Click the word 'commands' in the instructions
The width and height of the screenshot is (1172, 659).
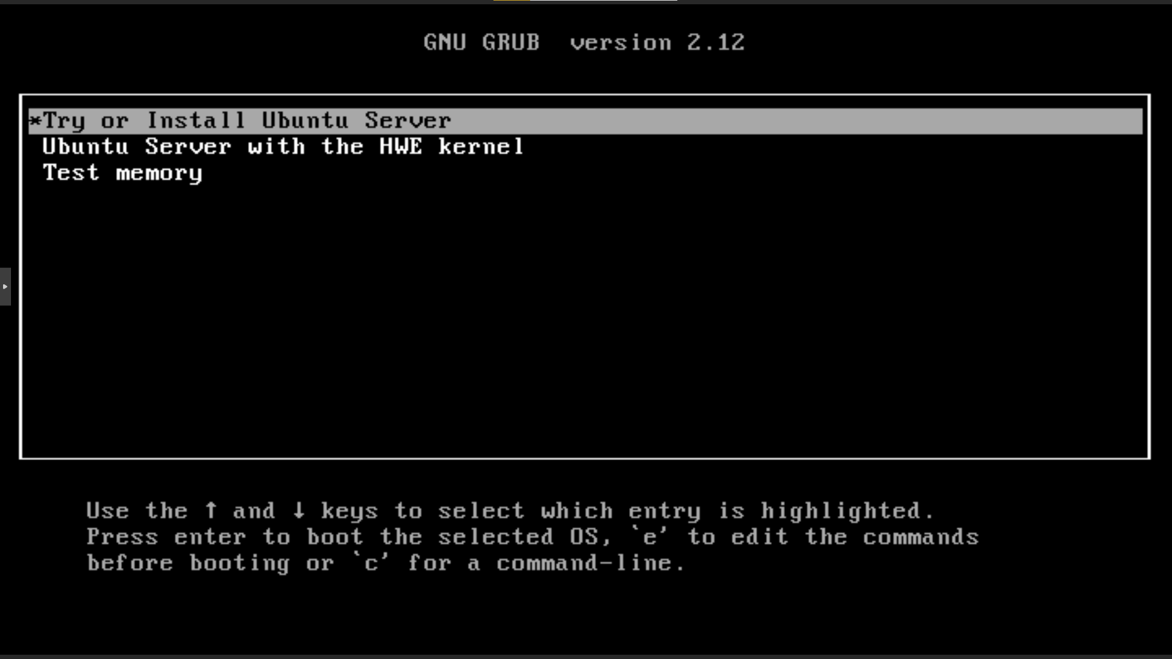point(921,536)
